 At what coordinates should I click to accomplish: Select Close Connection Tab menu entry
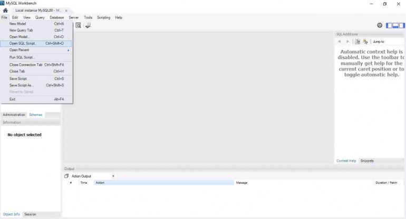point(36,65)
